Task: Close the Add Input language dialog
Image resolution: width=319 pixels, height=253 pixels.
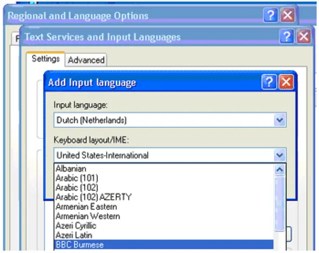Action: (x=286, y=82)
